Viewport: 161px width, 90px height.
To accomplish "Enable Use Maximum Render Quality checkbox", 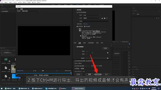I will 75,61.
